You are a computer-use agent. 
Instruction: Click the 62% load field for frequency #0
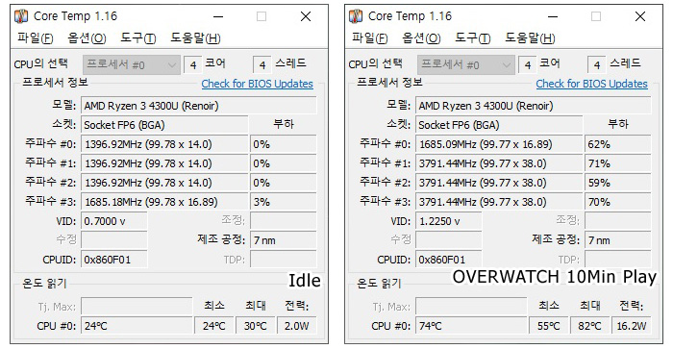[617, 144]
